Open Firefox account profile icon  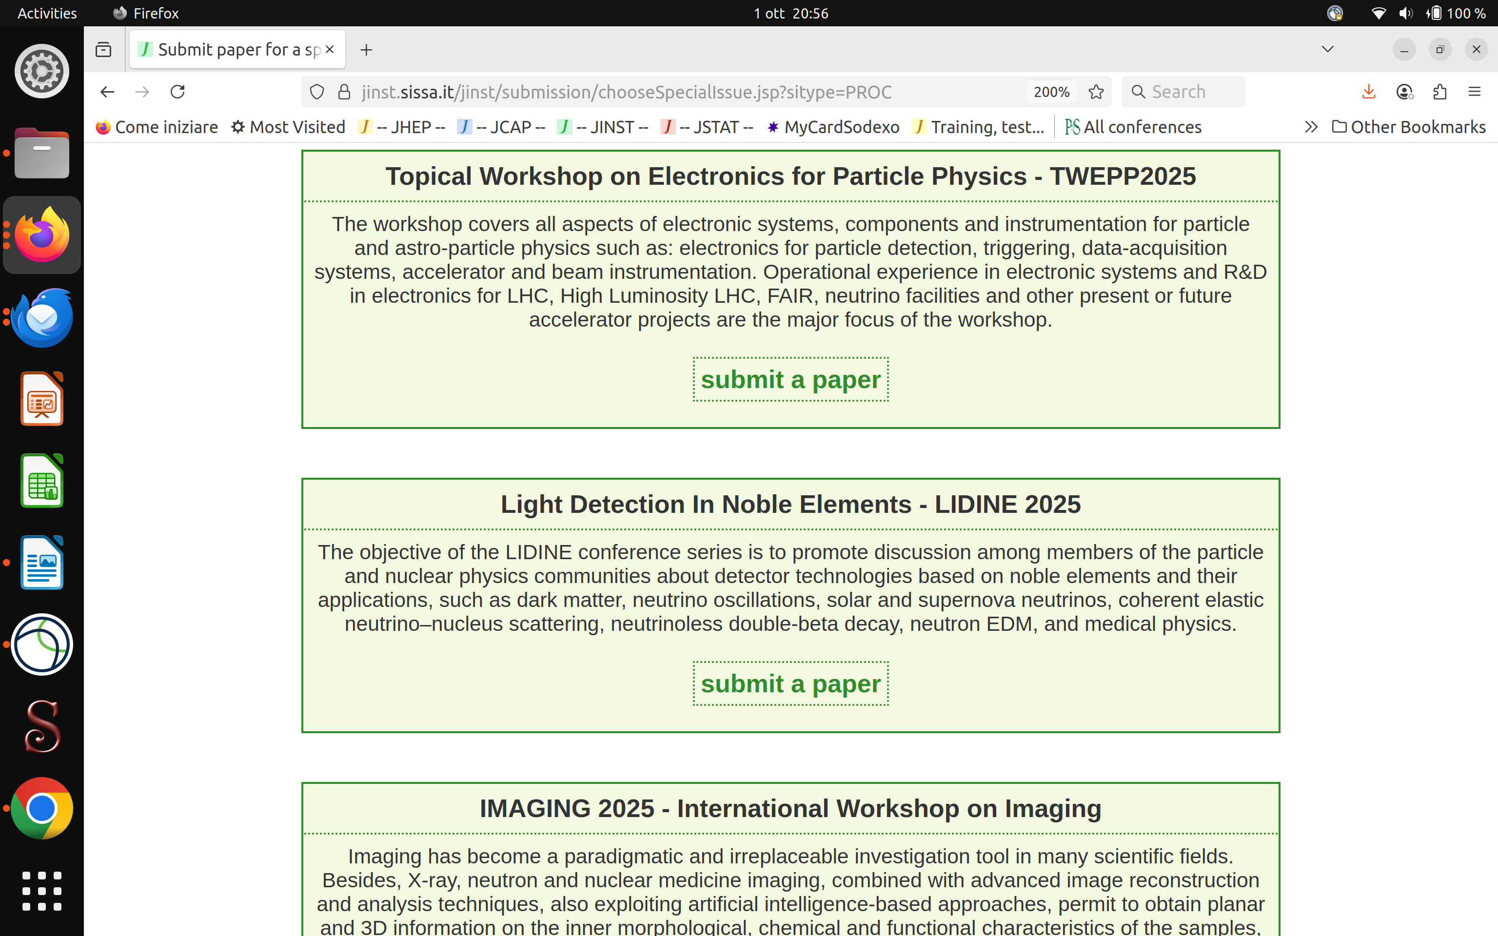(x=1404, y=92)
